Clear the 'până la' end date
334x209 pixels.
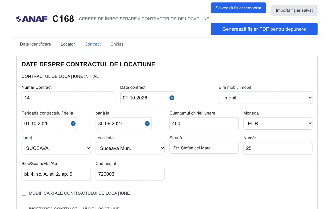[x=147, y=124]
